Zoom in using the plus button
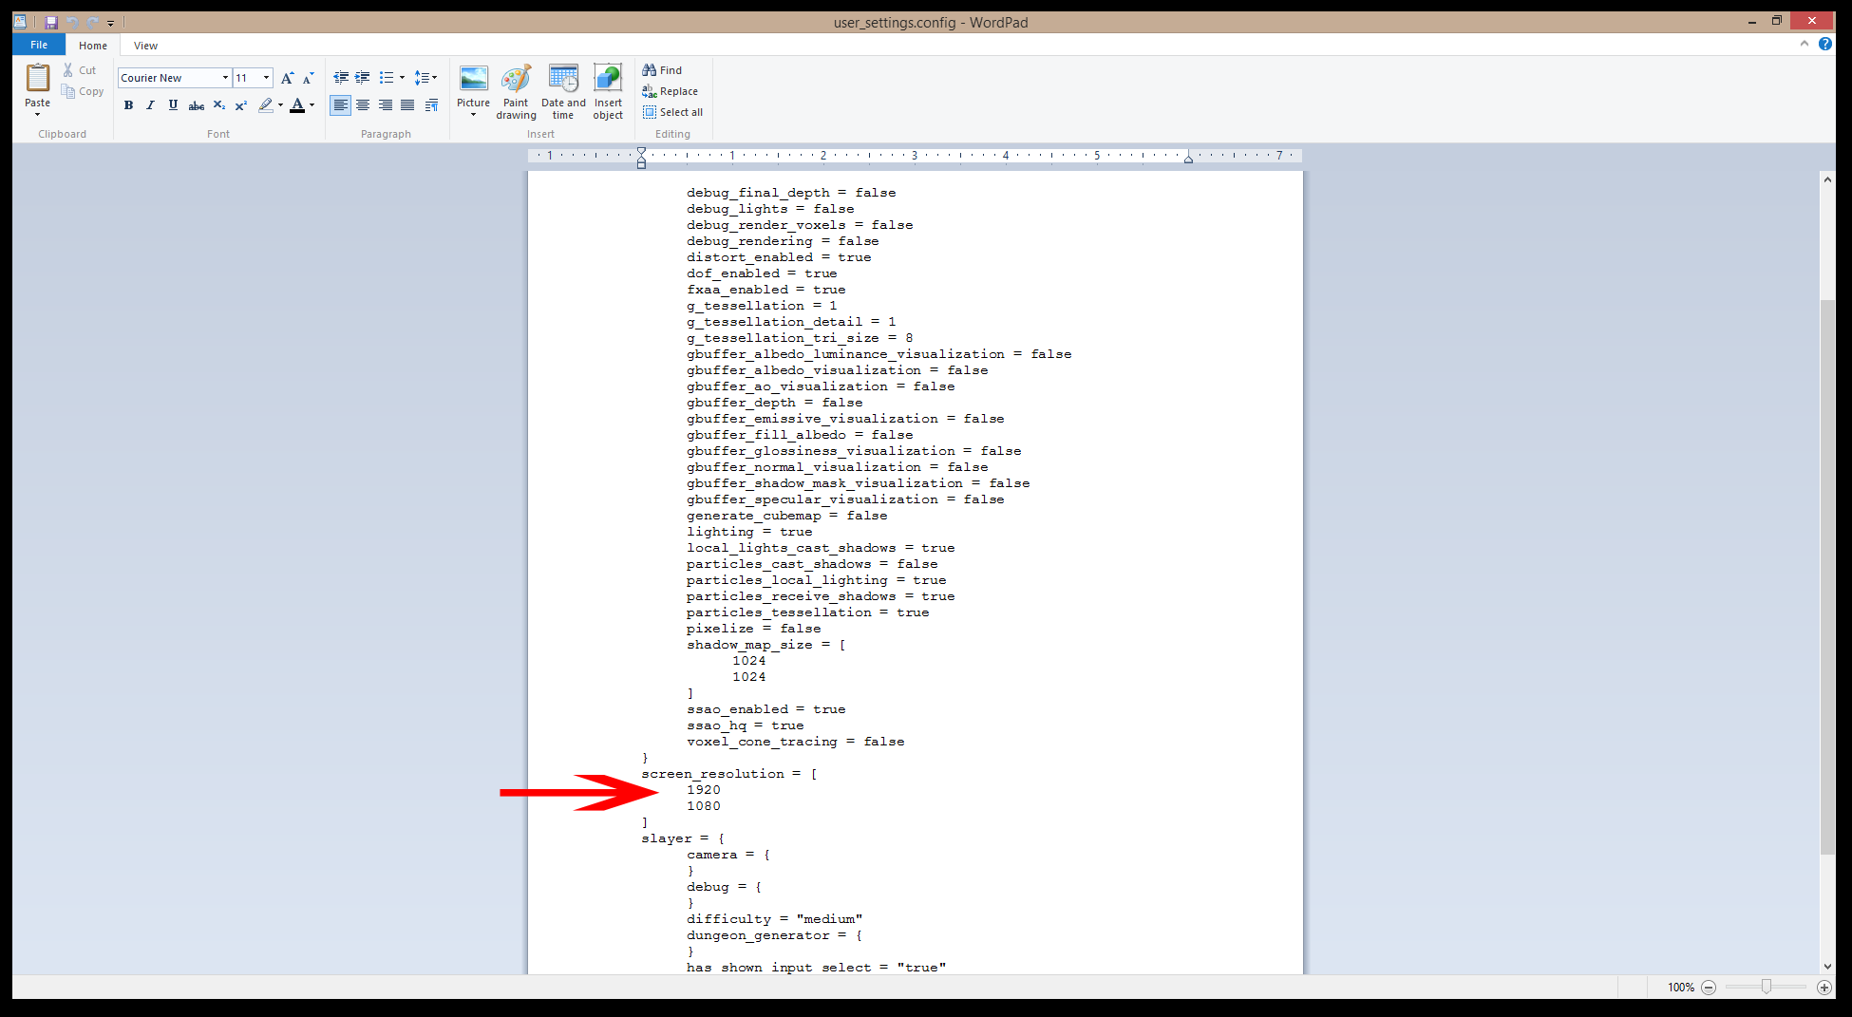Image resolution: width=1852 pixels, height=1017 pixels. [x=1824, y=988]
